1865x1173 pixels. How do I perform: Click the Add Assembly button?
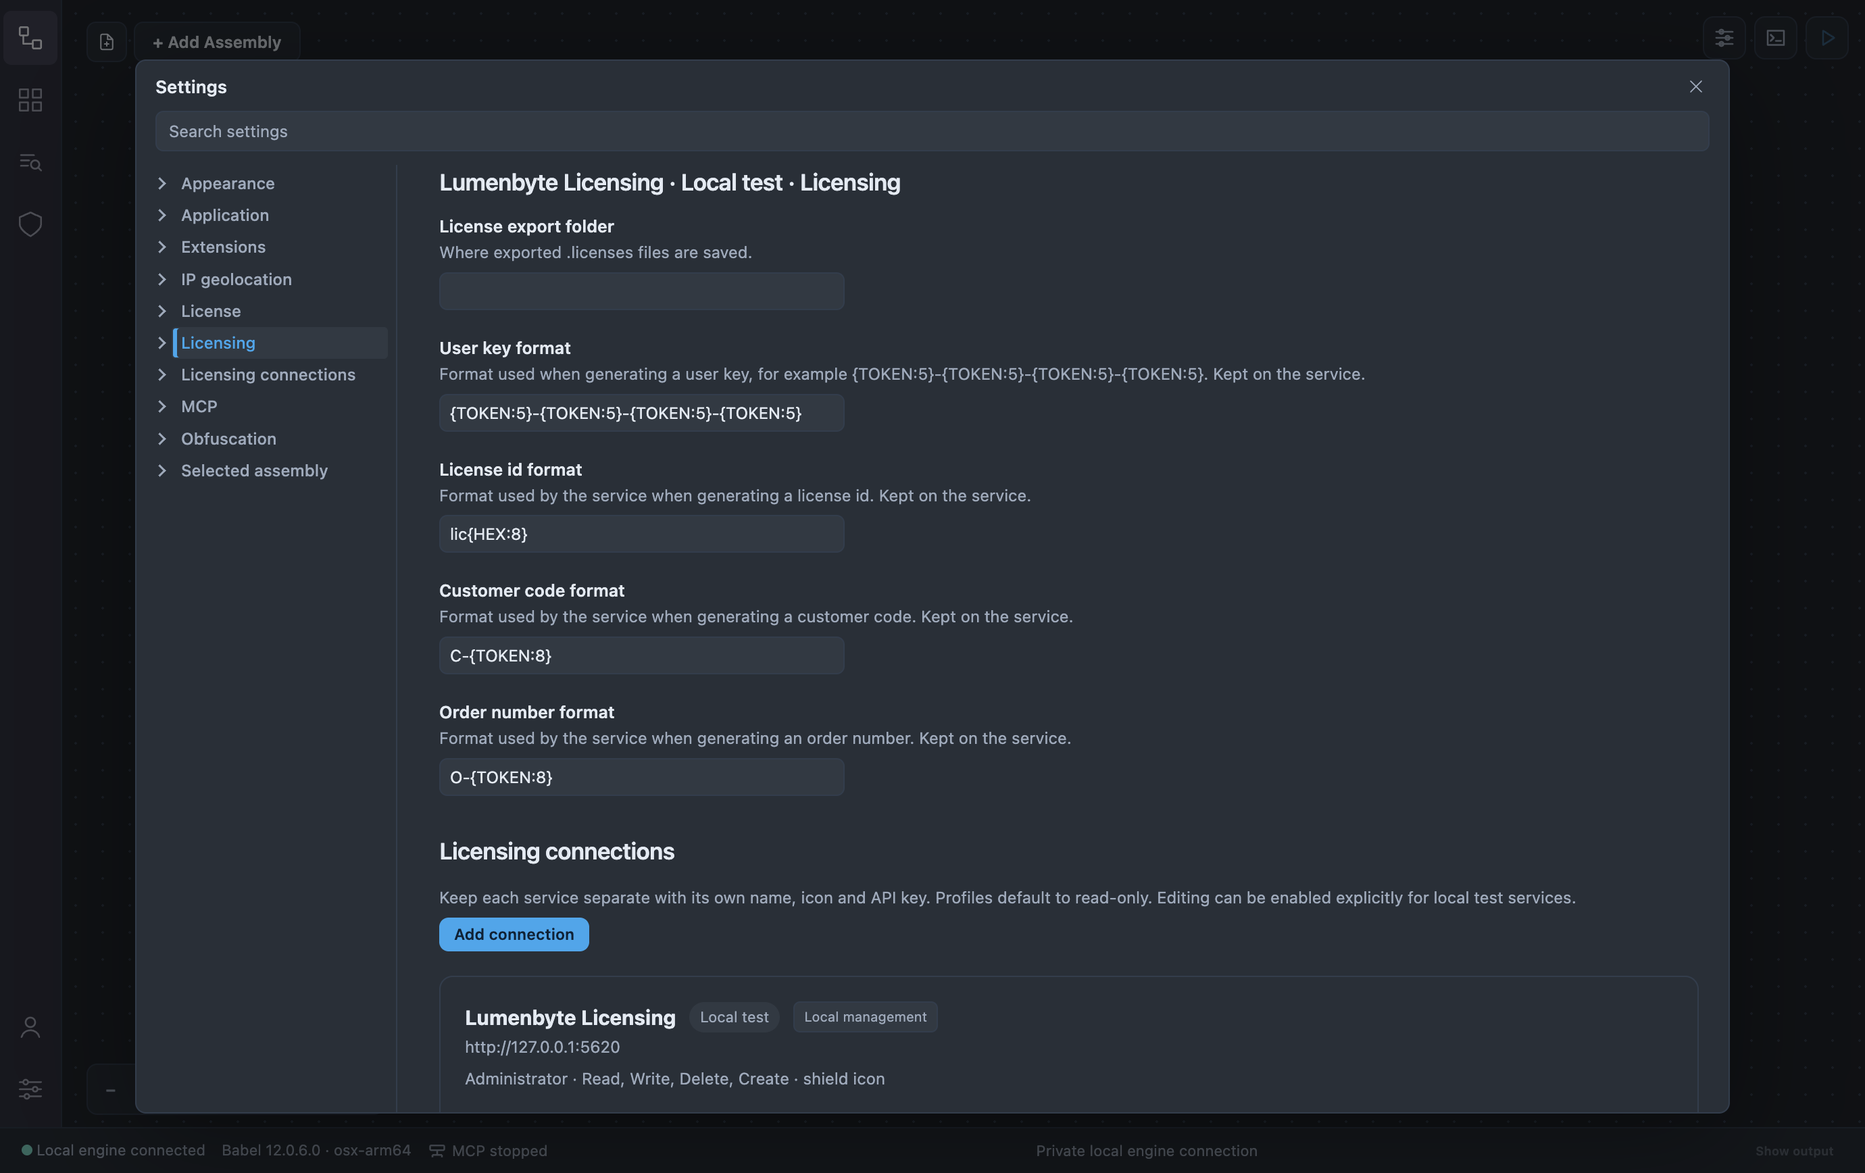tap(217, 42)
